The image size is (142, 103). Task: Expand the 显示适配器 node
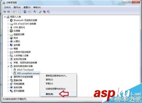pos(8,91)
